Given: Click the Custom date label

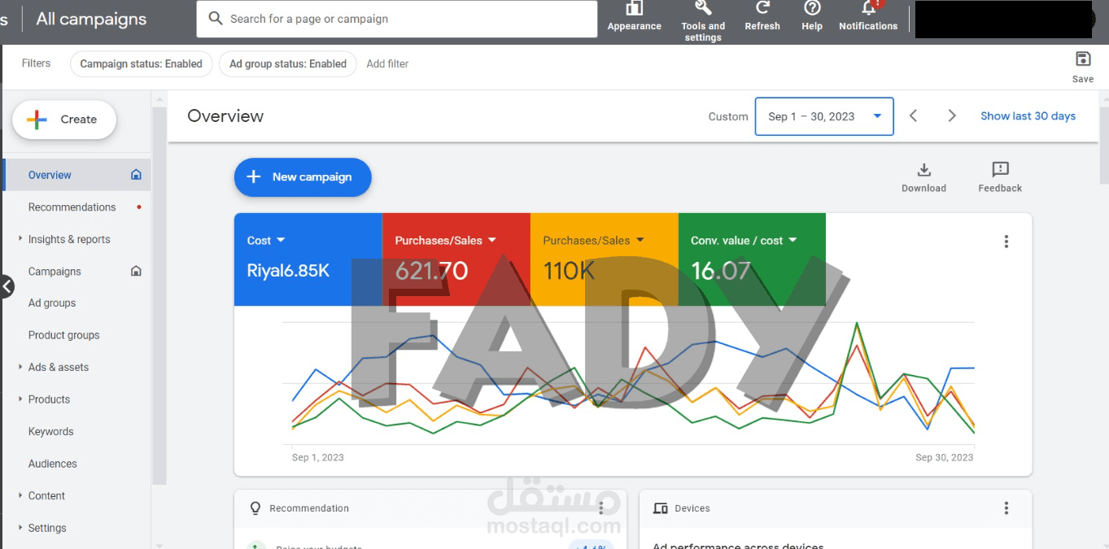Looking at the screenshot, I should point(728,116).
